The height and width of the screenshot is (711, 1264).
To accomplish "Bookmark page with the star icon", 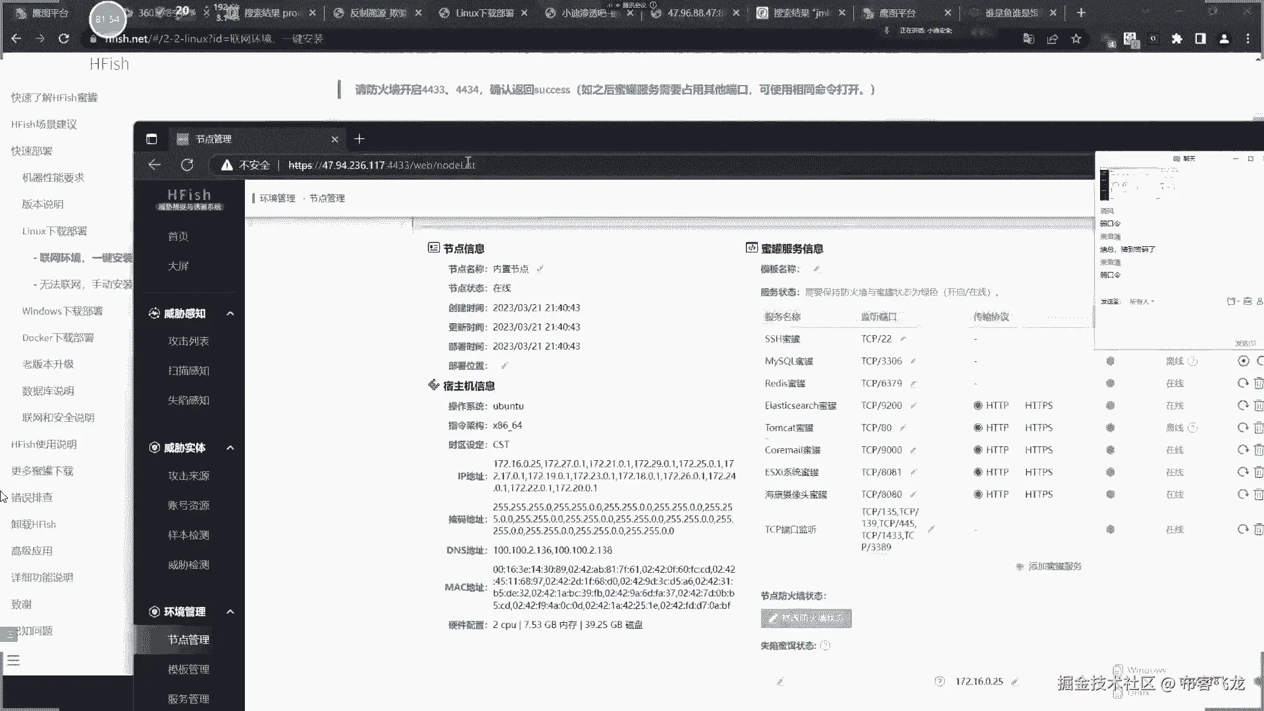I will 1076,39.
